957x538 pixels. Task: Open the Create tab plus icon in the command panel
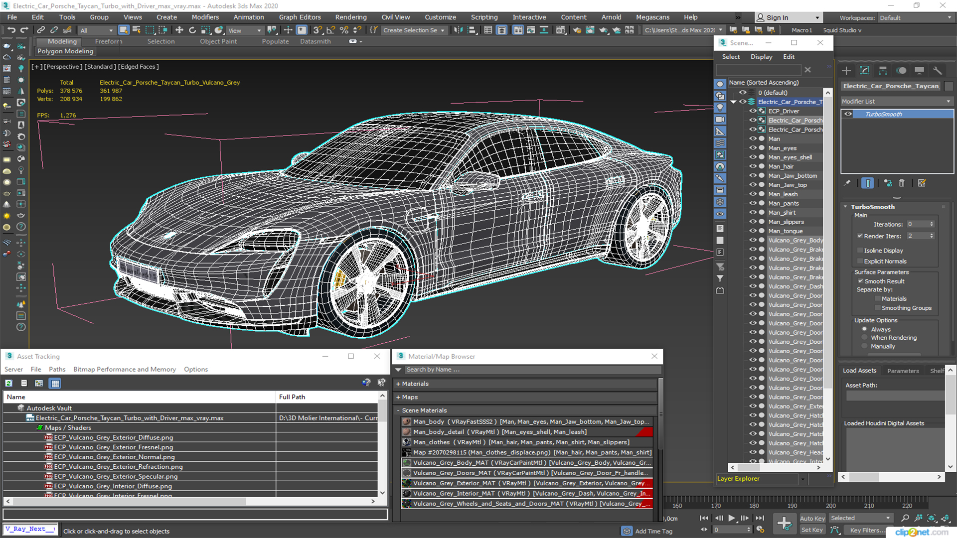pos(846,70)
